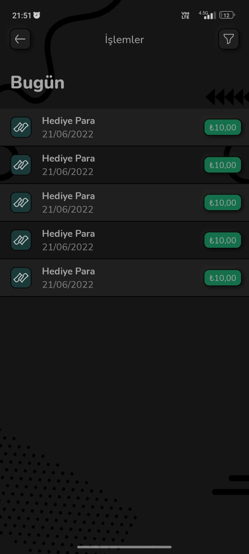
Task: Select the second row's ₺10,00 badge
Action: pyautogui.click(x=222, y=165)
